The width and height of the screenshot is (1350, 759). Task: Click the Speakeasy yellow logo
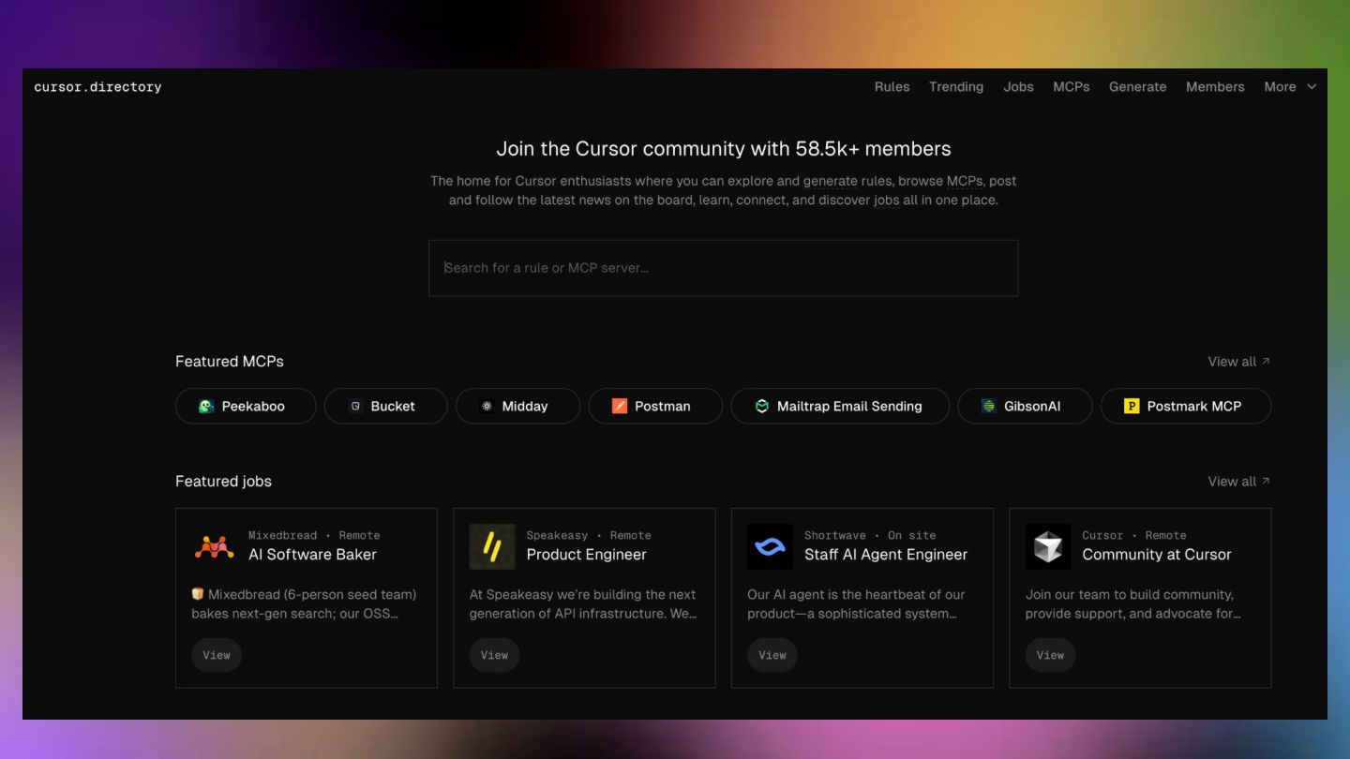pos(492,546)
